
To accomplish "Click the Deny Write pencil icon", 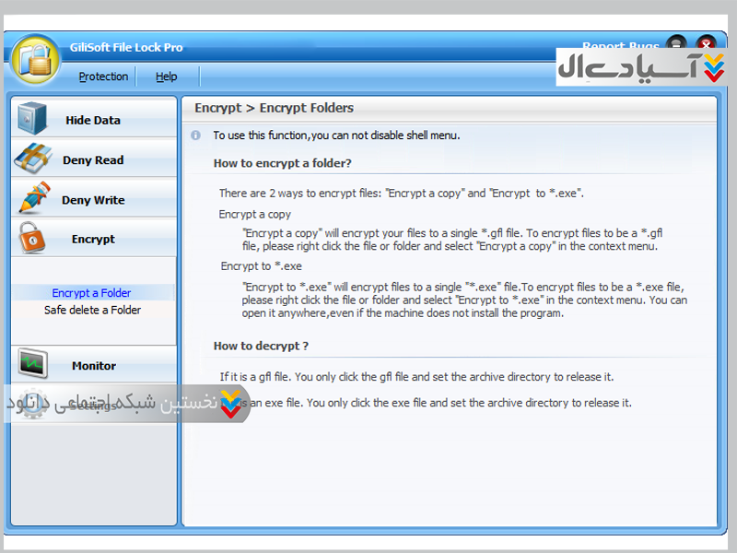I will pos(32,199).
